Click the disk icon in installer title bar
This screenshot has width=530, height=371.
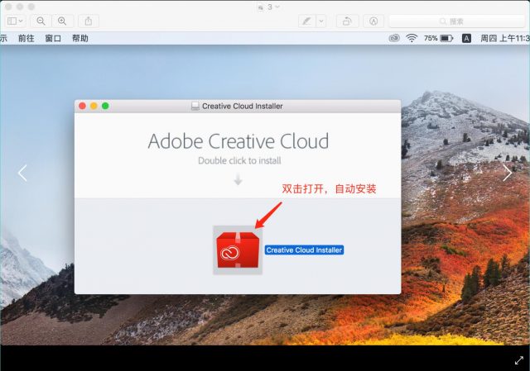coord(195,107)
